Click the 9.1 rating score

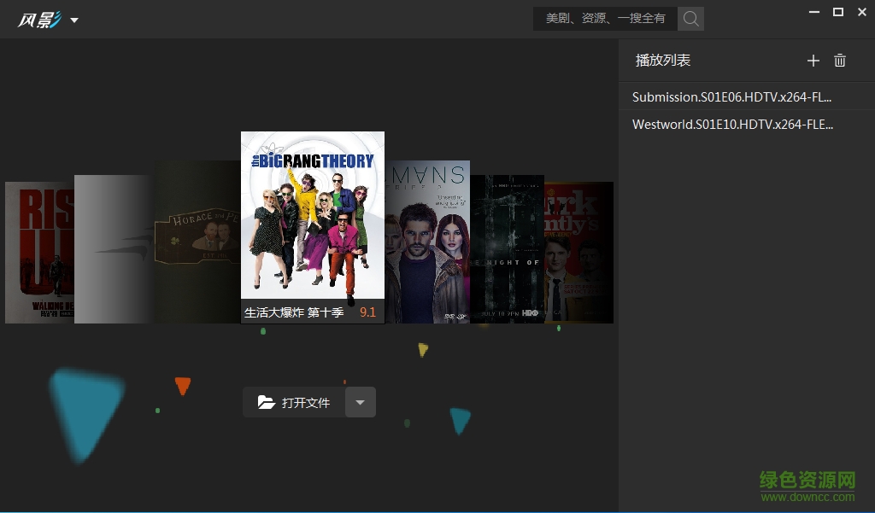367,312
